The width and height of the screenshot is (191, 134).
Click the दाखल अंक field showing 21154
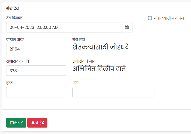pos(36,49)
